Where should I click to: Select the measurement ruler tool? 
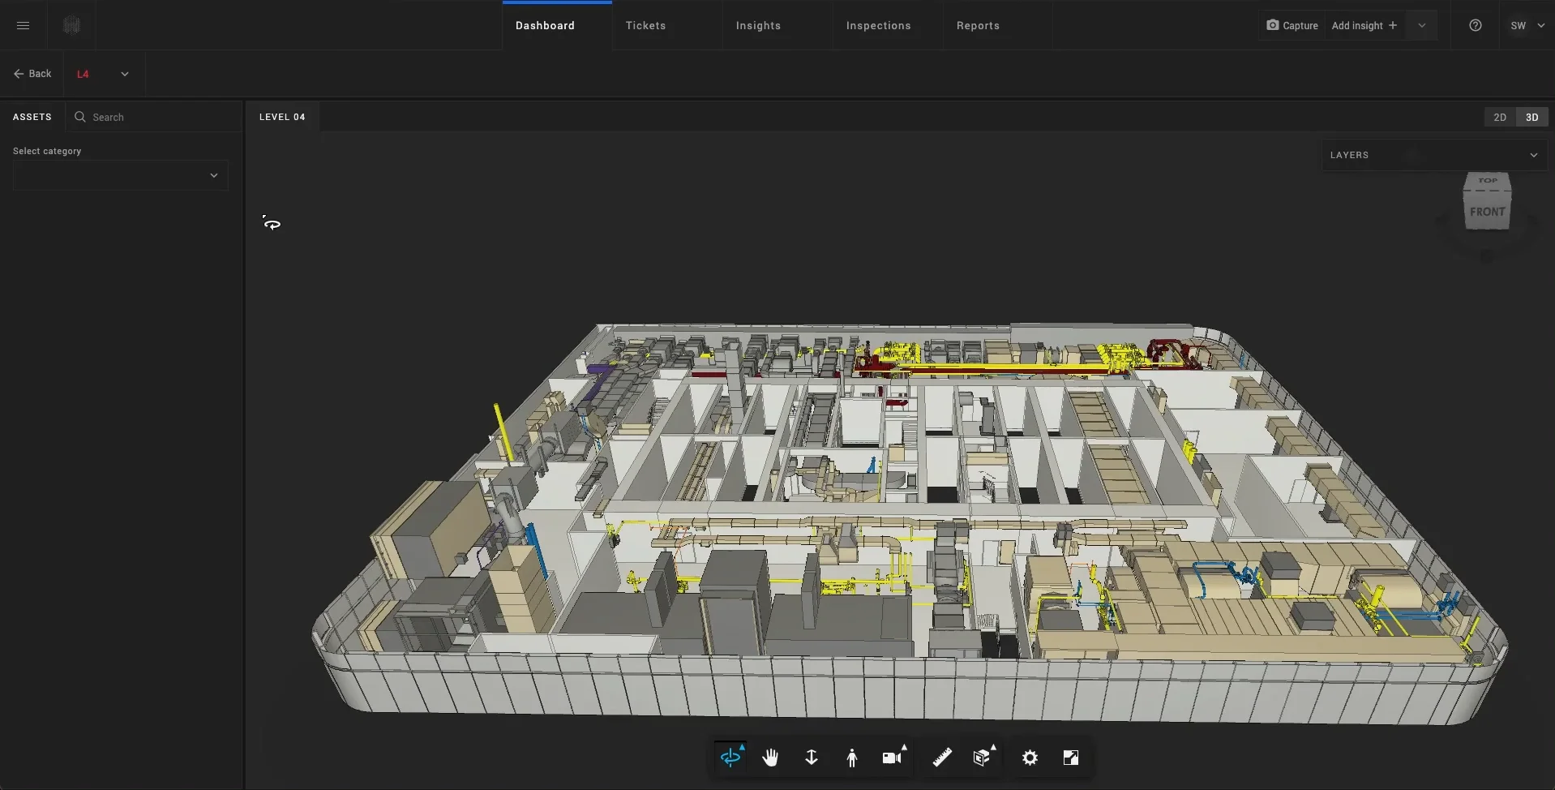pos(941,757)
